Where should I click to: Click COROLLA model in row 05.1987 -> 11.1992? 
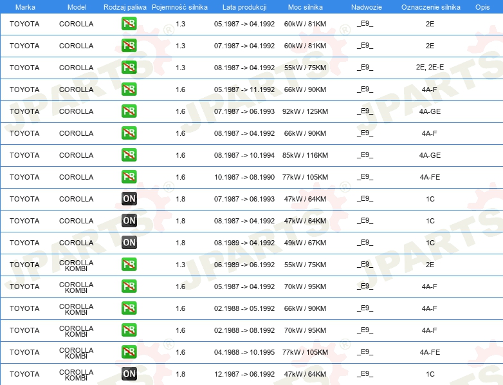[x=77, y=89]
